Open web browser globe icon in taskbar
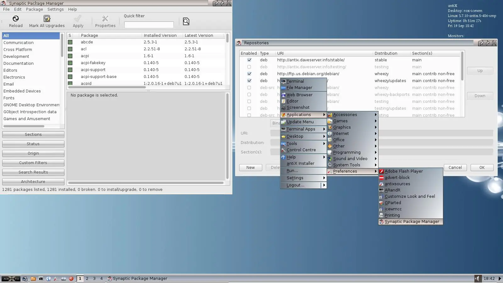Viewport: 503px width, 283px height. [x=48, y=279]
